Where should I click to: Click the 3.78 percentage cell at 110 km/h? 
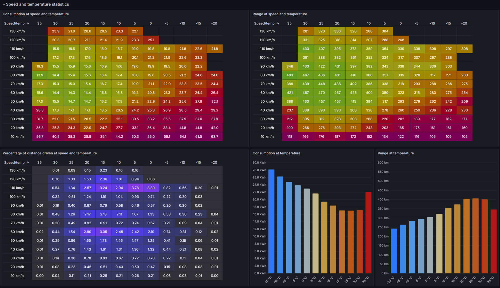135,188
